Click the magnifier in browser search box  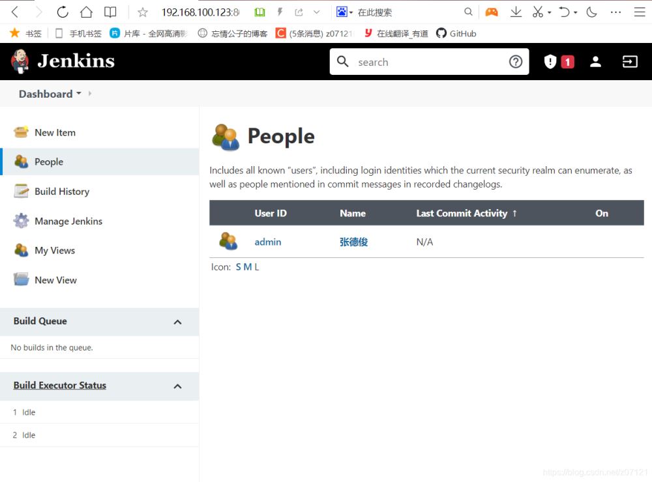468,12
